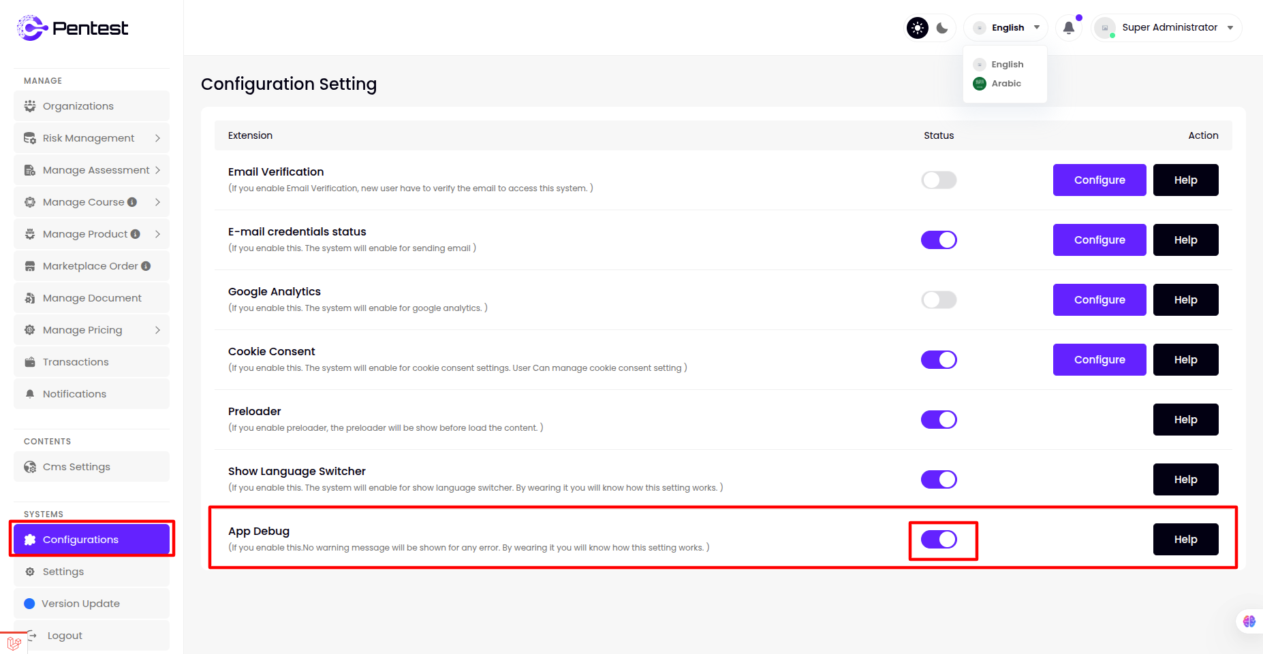Turn on Google Analytics switch
Image resolution: width=1263 pixels, height=654 pixels.
(939, 300)
